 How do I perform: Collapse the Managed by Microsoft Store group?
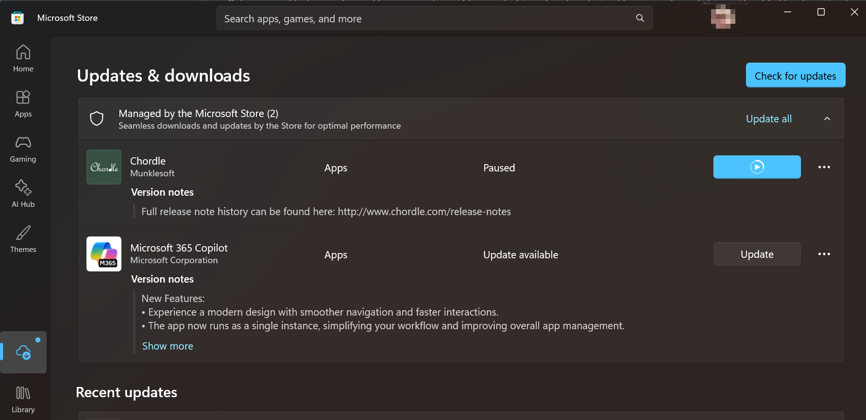click(827, 119)
